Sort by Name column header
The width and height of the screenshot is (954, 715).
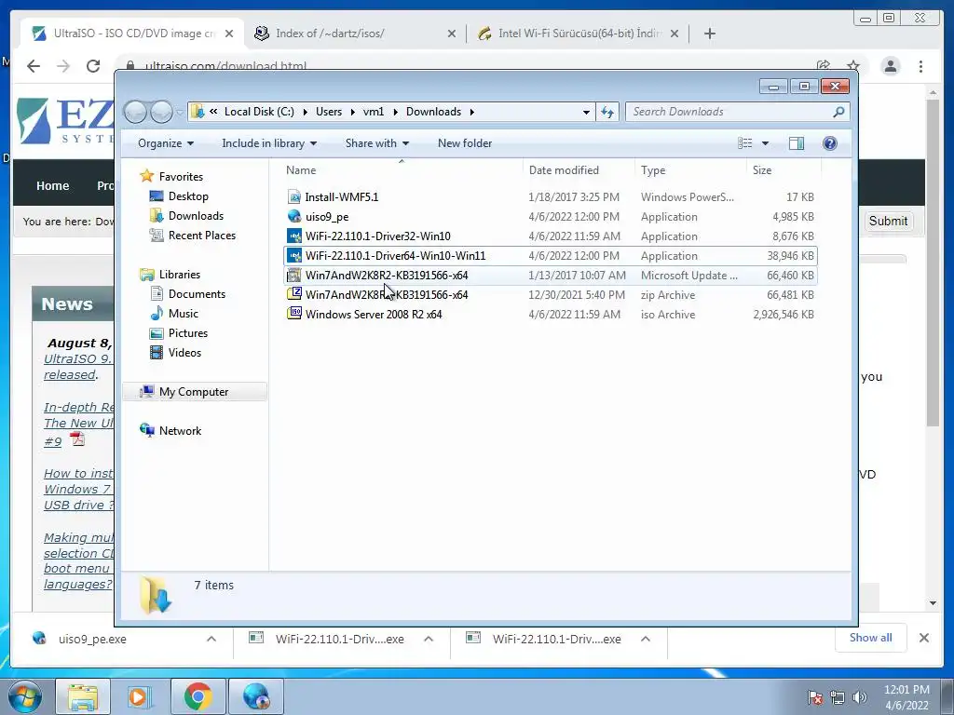tap(402, 170)
